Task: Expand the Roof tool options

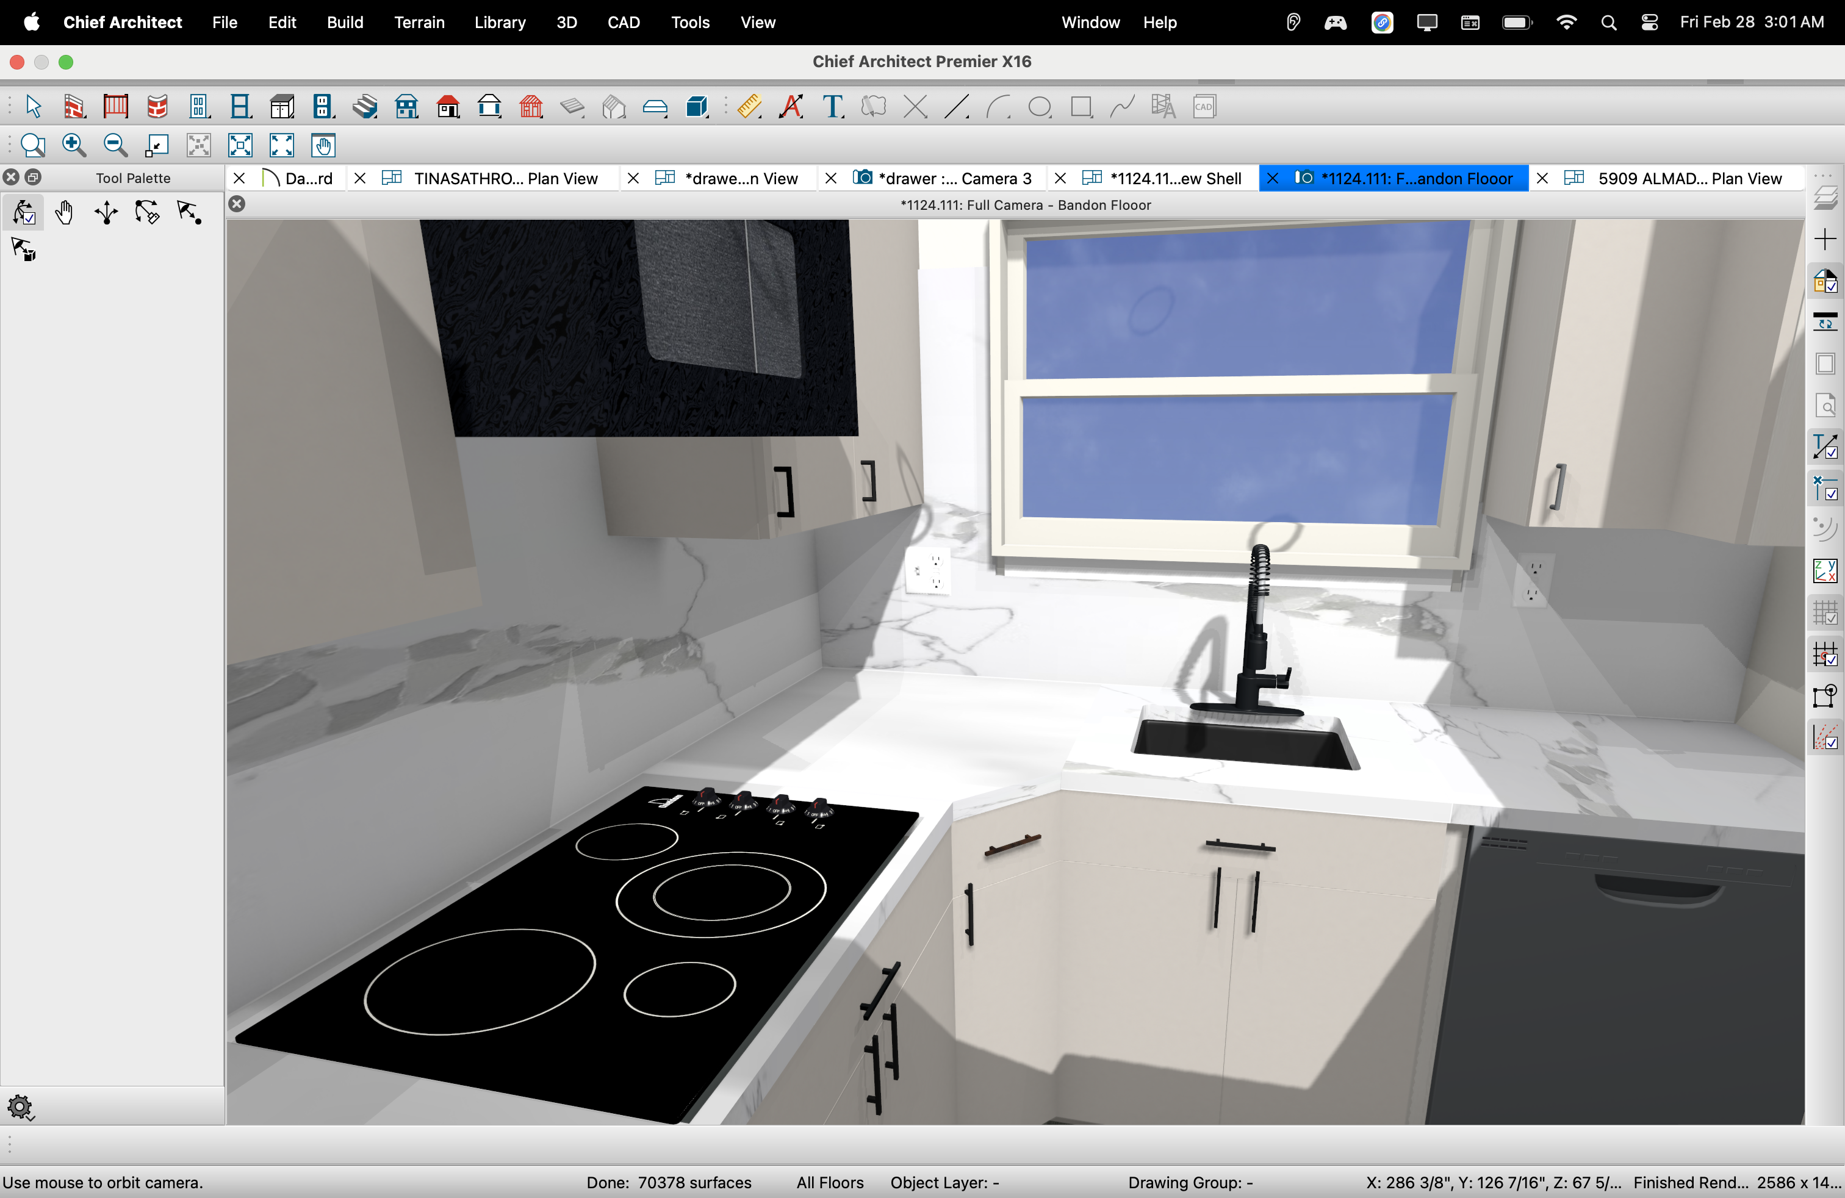Action: [x=459, y=115]
